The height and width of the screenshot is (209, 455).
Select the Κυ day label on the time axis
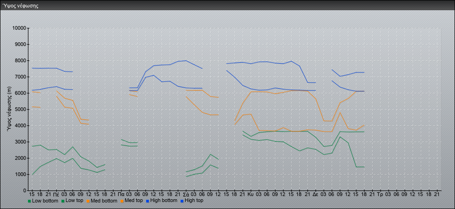(251, 194)
